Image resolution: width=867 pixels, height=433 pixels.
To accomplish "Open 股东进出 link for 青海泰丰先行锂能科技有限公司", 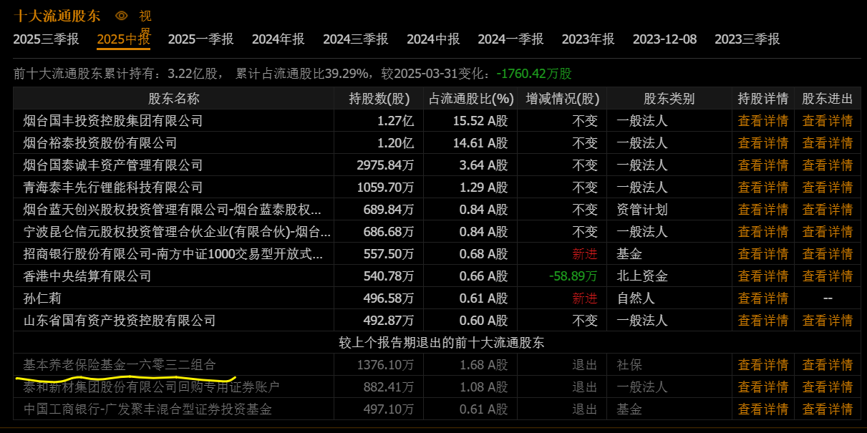I will point(828,188).
